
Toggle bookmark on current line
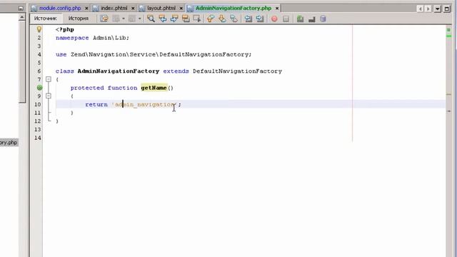tap(233, 19)
